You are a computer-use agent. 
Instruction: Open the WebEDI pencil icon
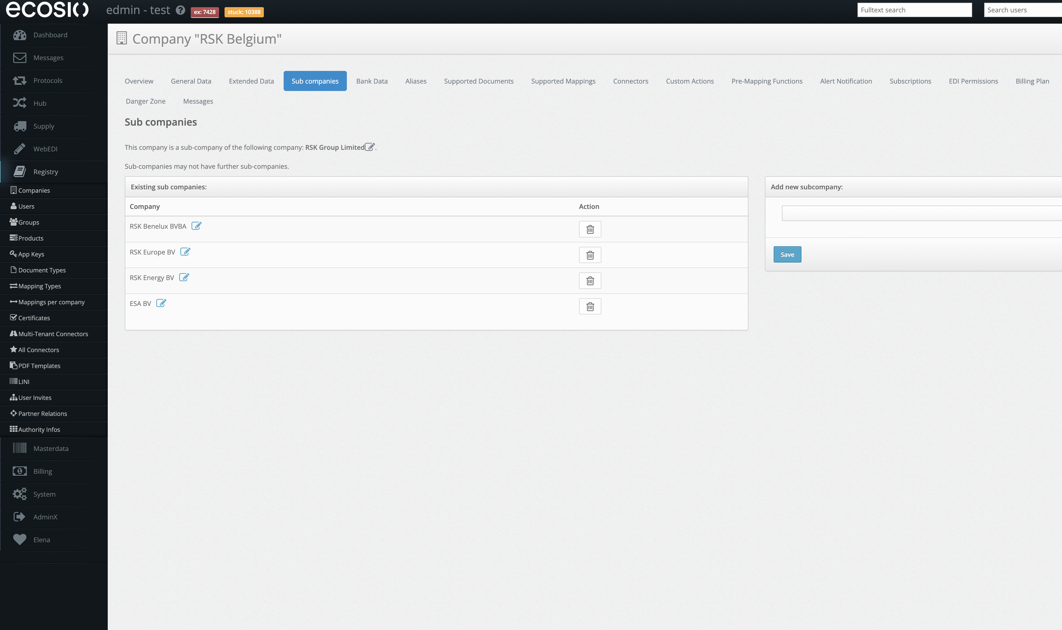click(x=20, y=149)
